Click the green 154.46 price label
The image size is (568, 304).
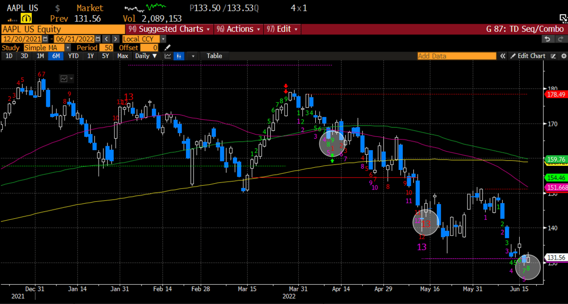(x=555, y=178)
